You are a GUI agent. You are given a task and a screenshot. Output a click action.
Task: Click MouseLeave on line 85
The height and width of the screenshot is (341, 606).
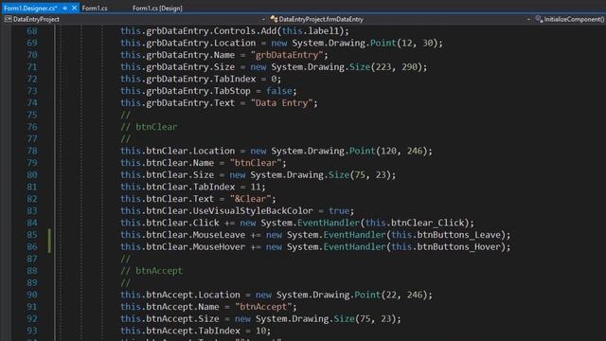coord(219,235)
